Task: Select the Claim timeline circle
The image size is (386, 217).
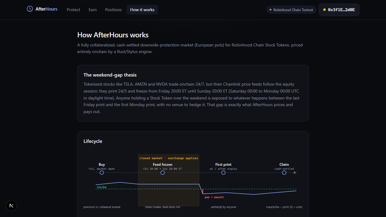Action: click(x=284, y=173)
